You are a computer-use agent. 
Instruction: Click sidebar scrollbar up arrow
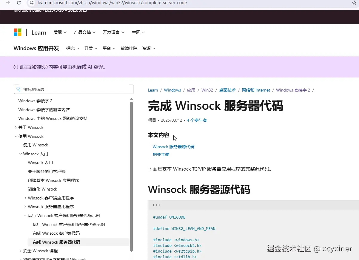click(131, 99)
